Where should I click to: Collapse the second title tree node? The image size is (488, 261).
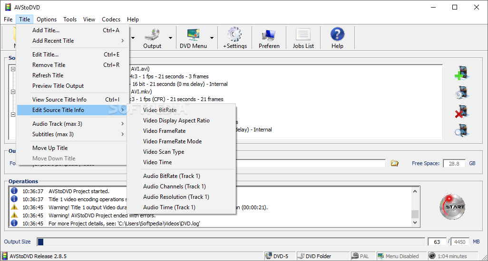click(13, 92)
